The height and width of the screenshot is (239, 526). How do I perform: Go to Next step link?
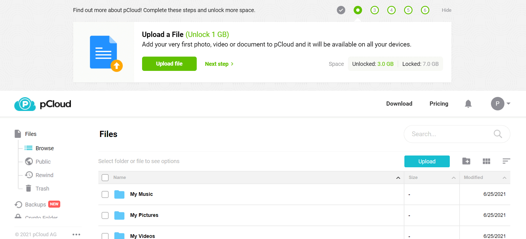(x=219, y=64)
